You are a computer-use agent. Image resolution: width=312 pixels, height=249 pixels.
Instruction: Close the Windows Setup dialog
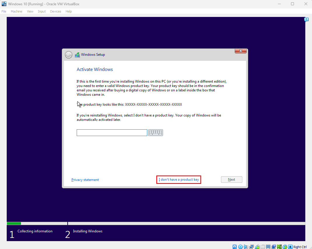point(241,51)
